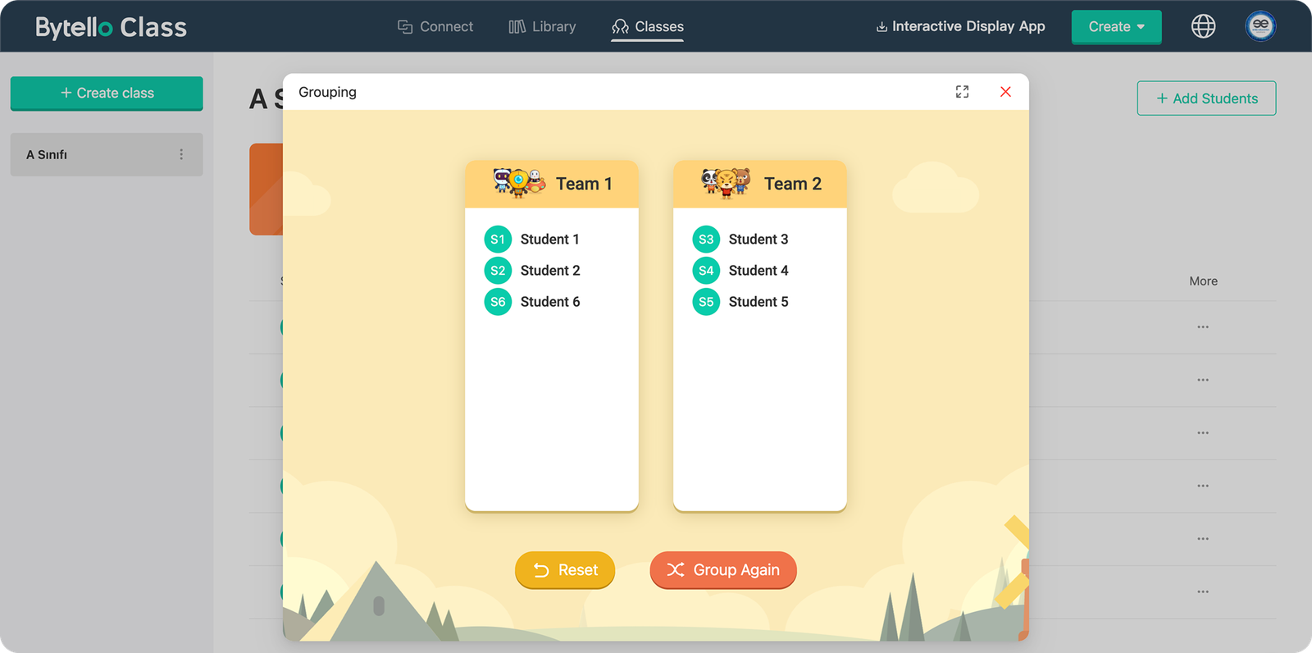Expand the first row More options ellipsis
Screen dimensions: 1312x653
pos(1203,327)
